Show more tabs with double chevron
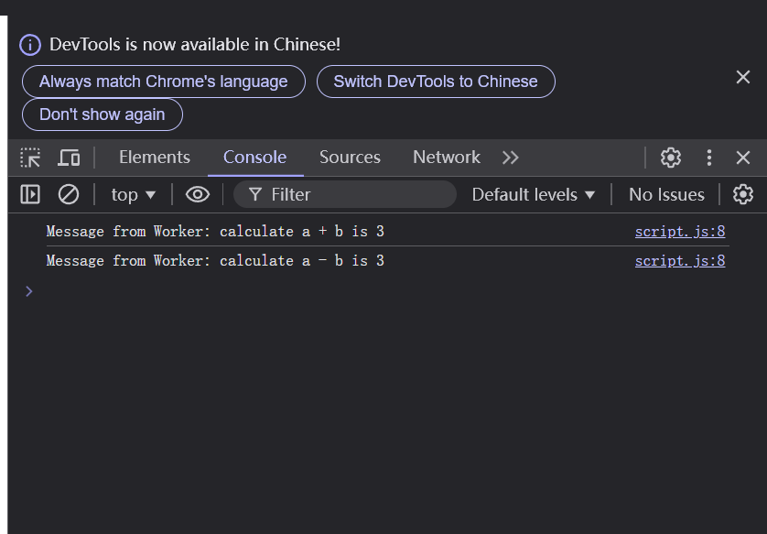Image resolution: width=767 pixels, height=534 pixels. click(x=511, y=158)
